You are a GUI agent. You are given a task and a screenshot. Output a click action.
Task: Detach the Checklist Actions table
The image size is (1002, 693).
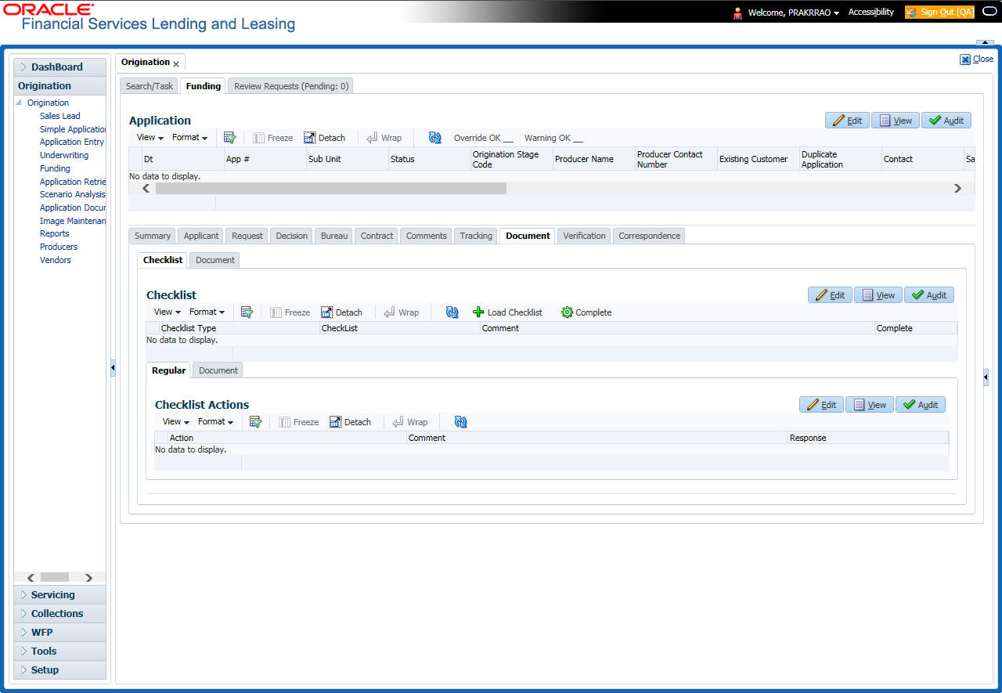pyautogui.click(x=350, y=422)
